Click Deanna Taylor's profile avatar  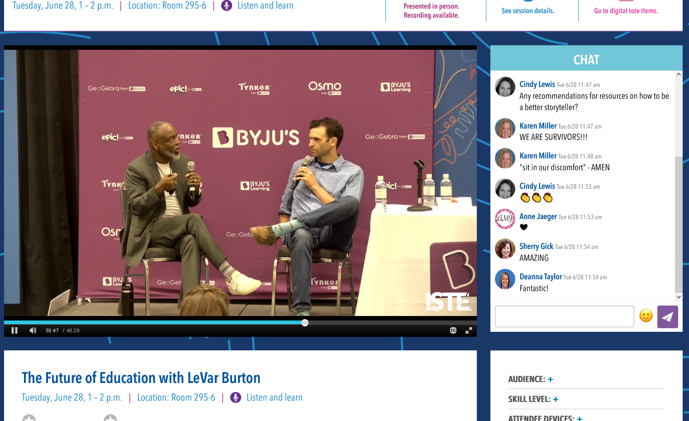click(505, 279)
